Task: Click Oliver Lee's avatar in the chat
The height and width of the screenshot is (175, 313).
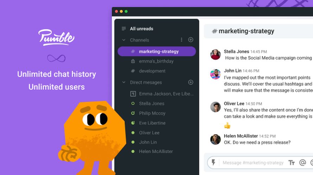Action: point(215,107)
